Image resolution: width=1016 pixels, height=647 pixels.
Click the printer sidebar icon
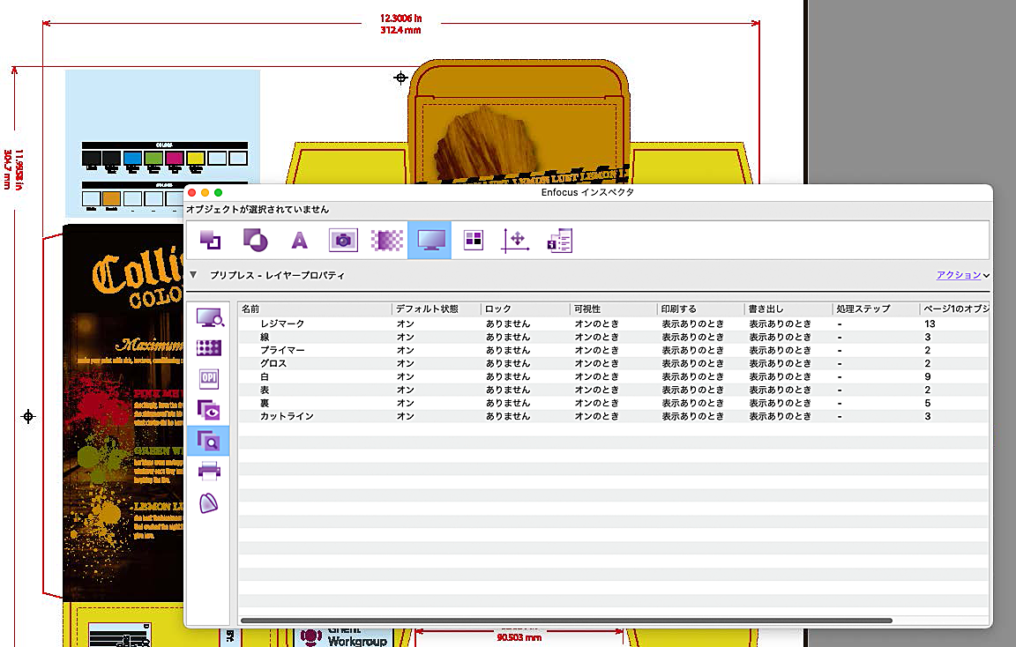pyautogui.click(x=209, y=472)
